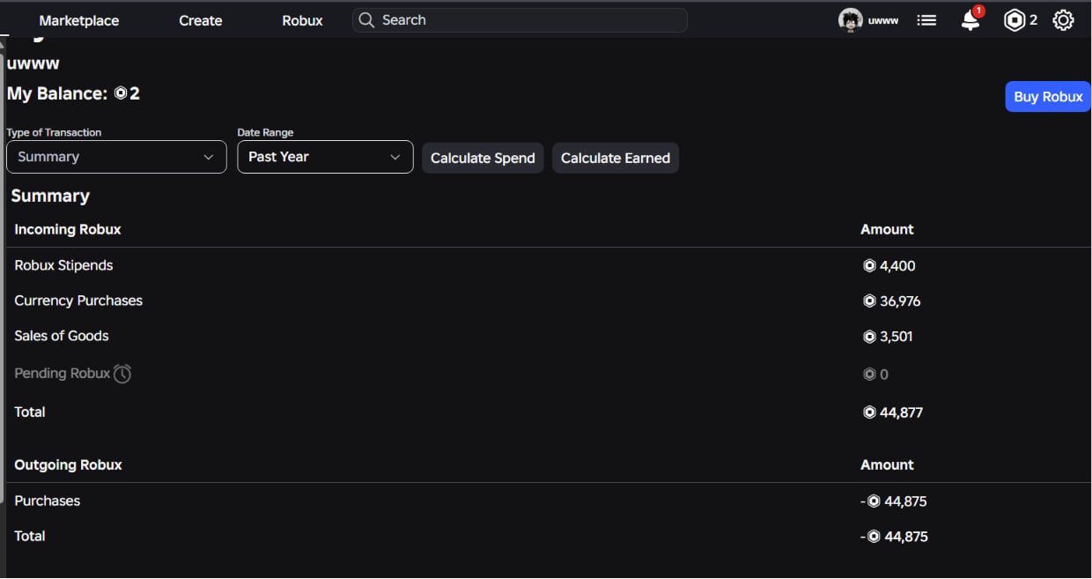Click the blue Buy Robux button
The width and height of the screenshot is (1092, 579).
pos(1048,97)
